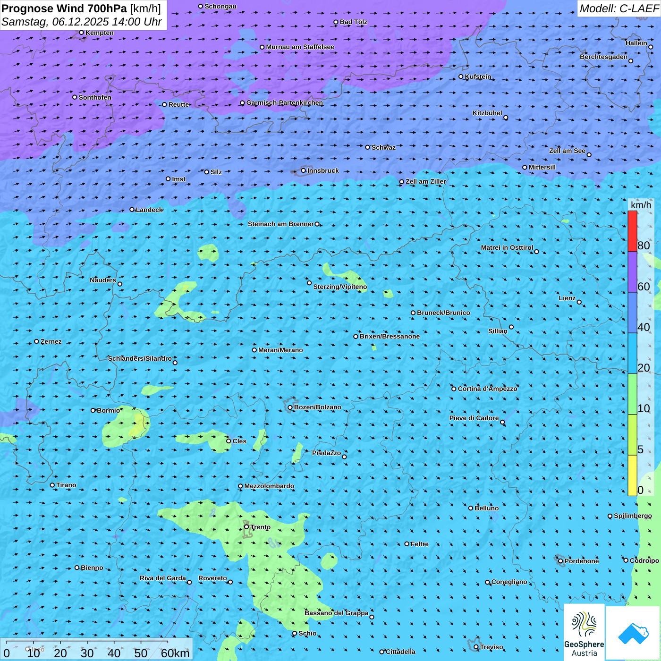661x661 pixels.
Task: Click the Treviso city marker dot
Action: click(476, 647)
